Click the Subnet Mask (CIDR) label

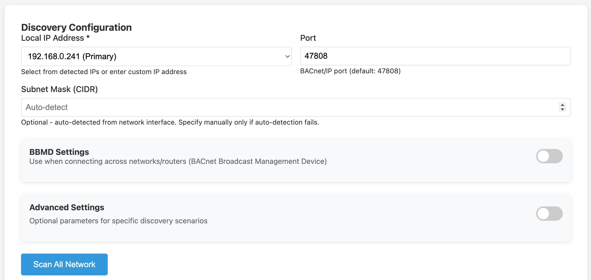coord(60,89)
